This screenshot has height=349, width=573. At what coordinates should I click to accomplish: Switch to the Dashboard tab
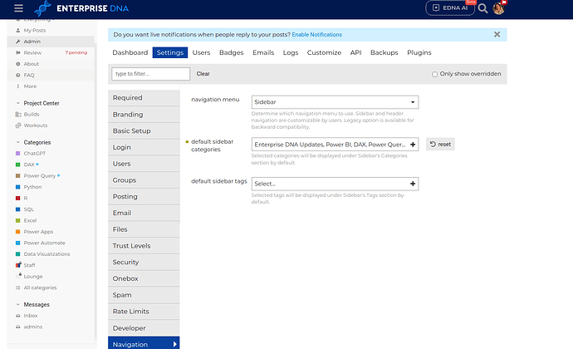[x=130, y=52]
